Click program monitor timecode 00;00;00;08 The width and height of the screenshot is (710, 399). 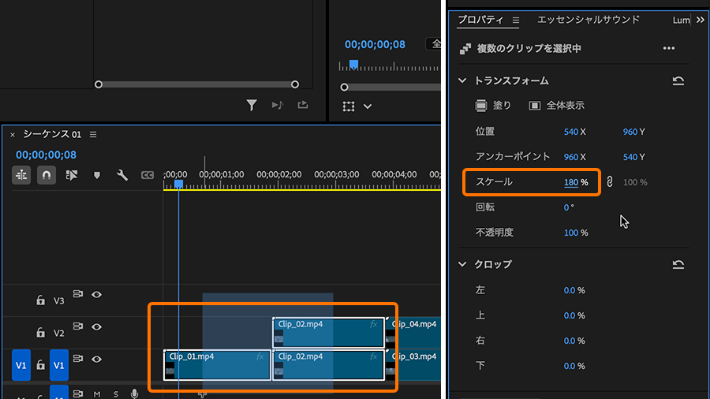(375, 44)
